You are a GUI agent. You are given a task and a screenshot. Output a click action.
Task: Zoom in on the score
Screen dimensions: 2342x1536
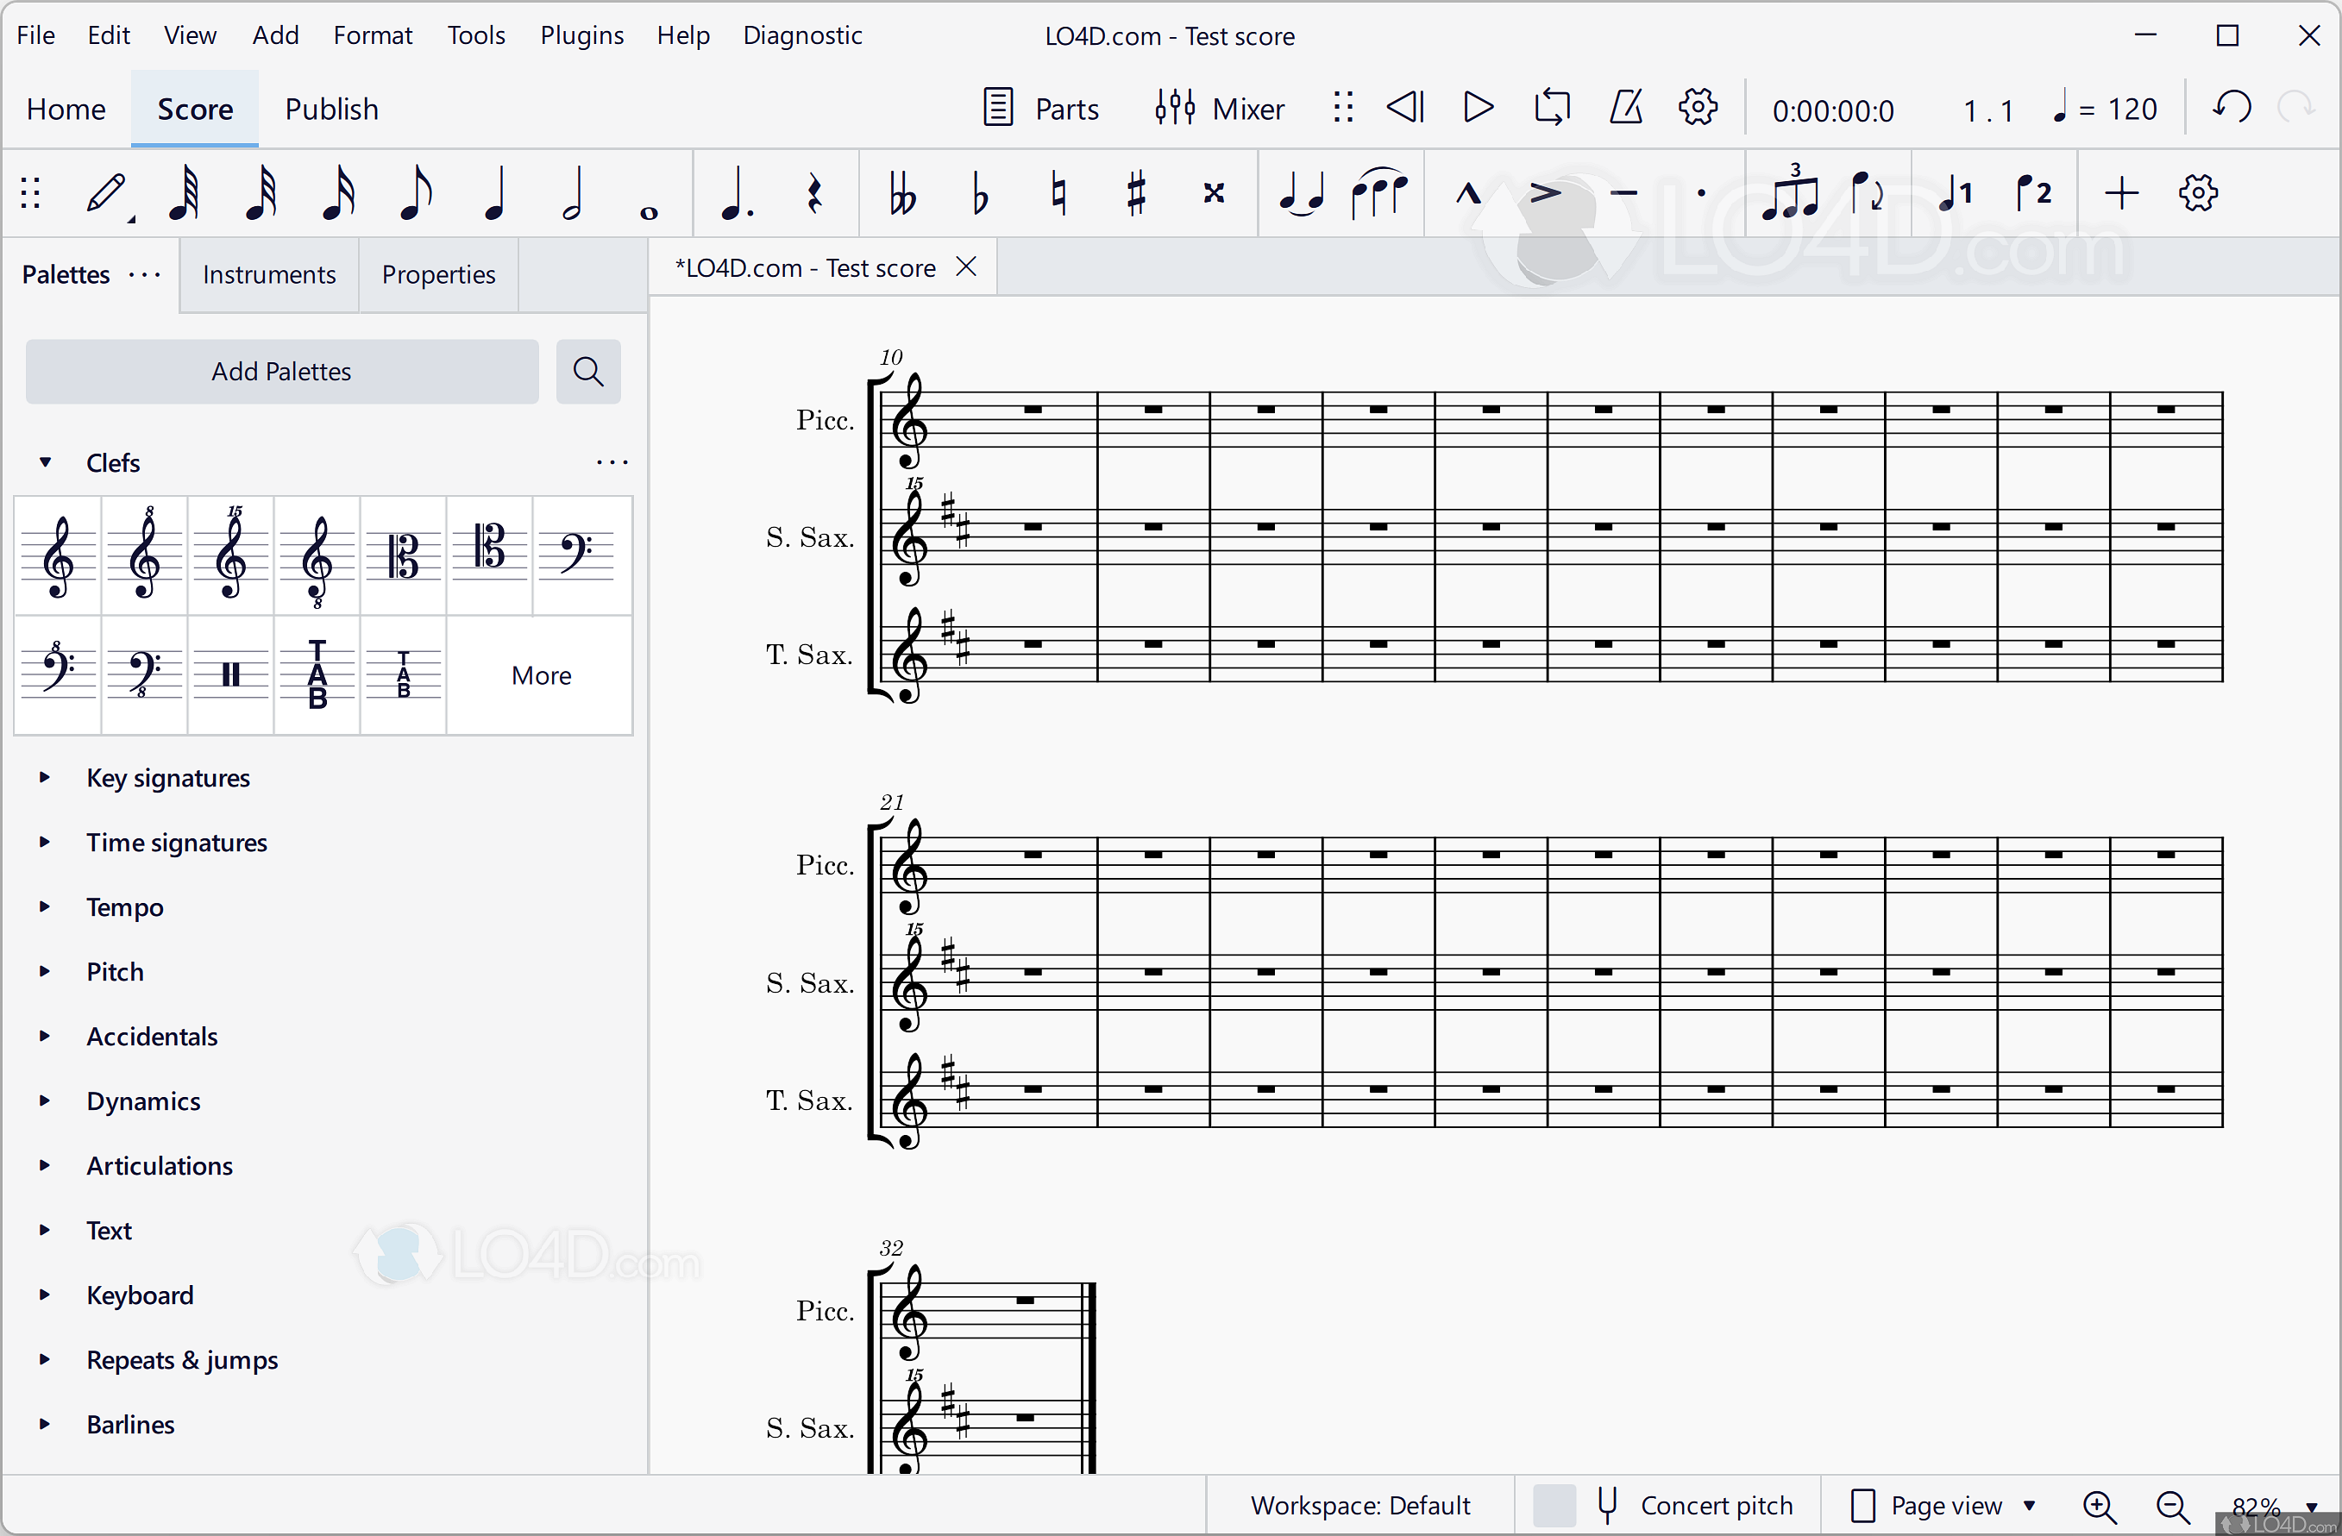(x=2100, y=1506)
